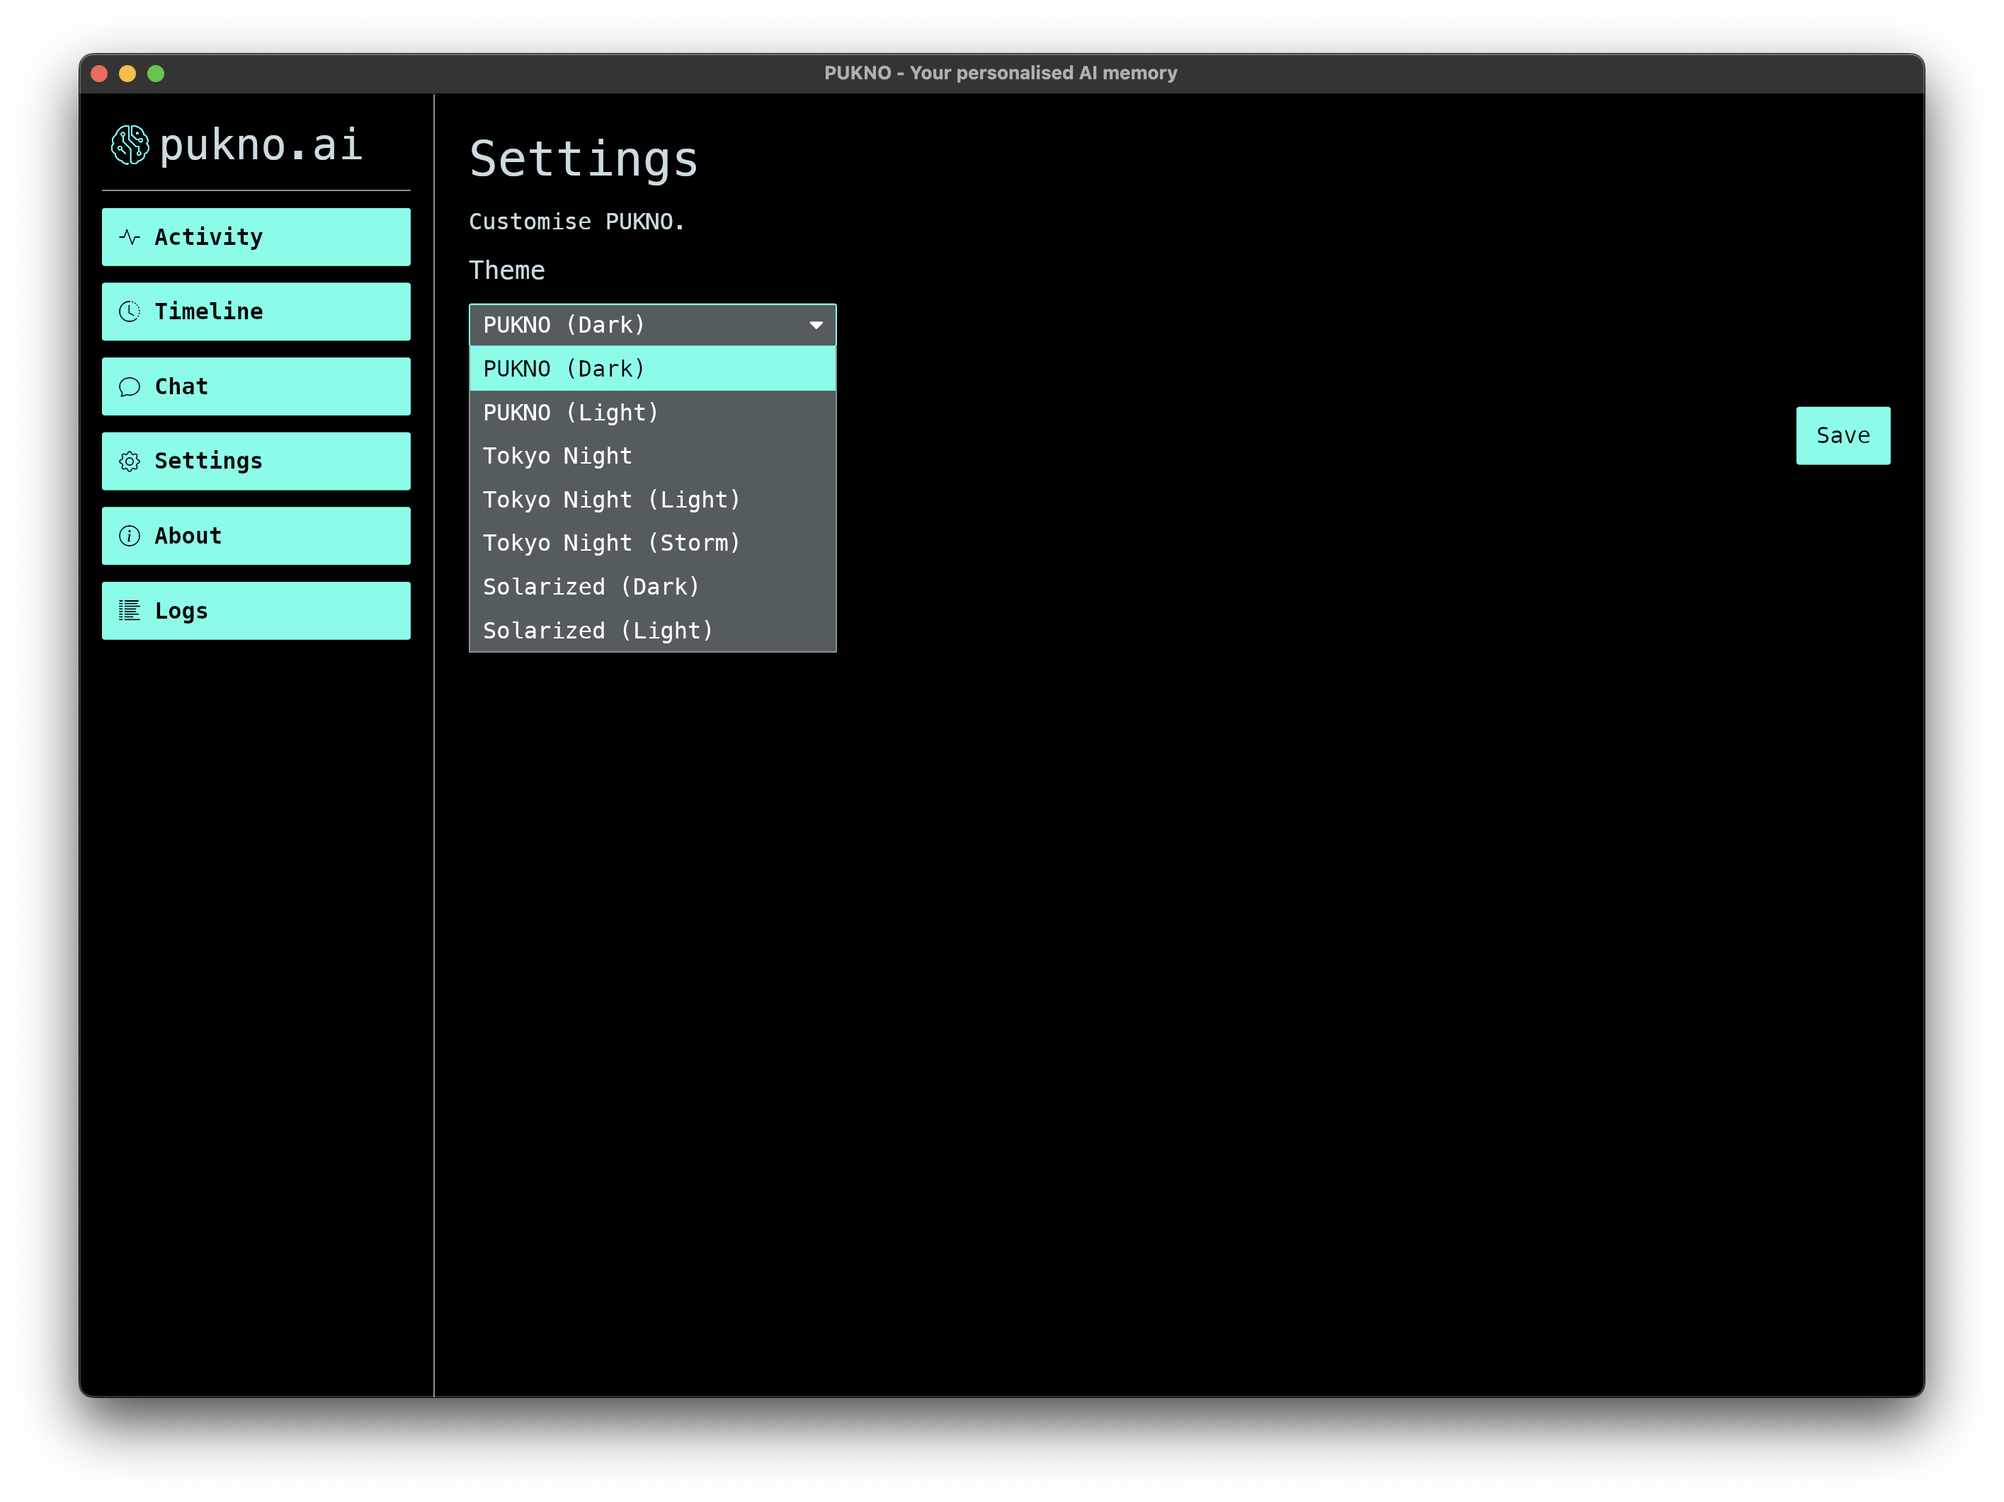Choose Tokyo Night (Storm) theme
2004x1502 pixels.
pyautogui.click(x=652, y=543)
